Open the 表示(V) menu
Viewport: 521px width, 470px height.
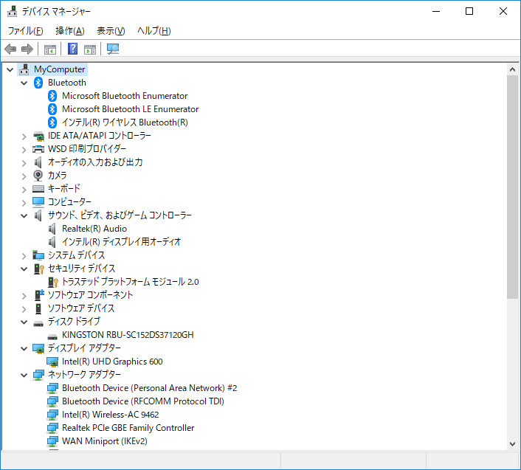click(x=111, y=31)
